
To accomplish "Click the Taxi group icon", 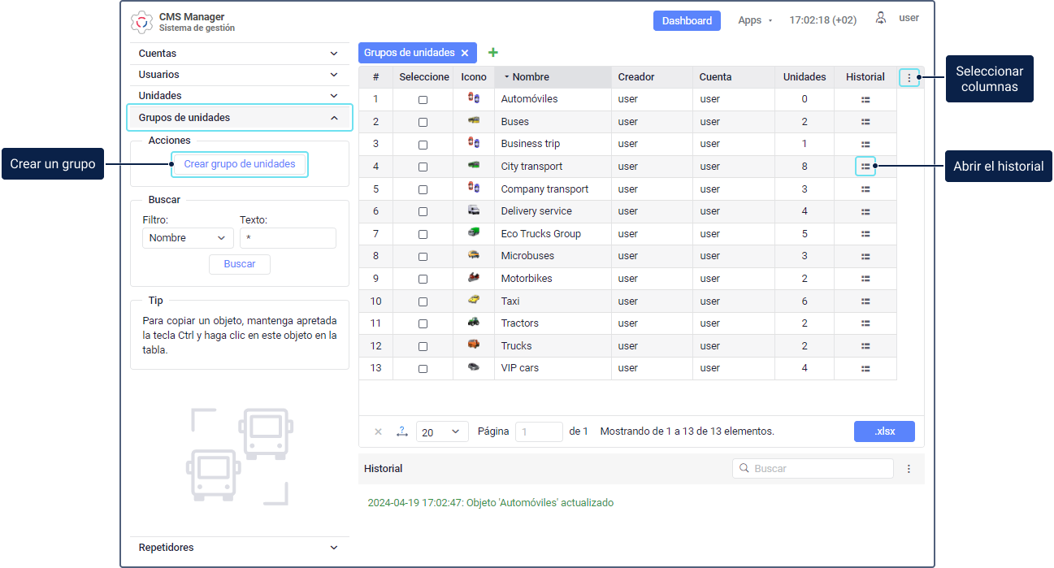I will 473,301.
